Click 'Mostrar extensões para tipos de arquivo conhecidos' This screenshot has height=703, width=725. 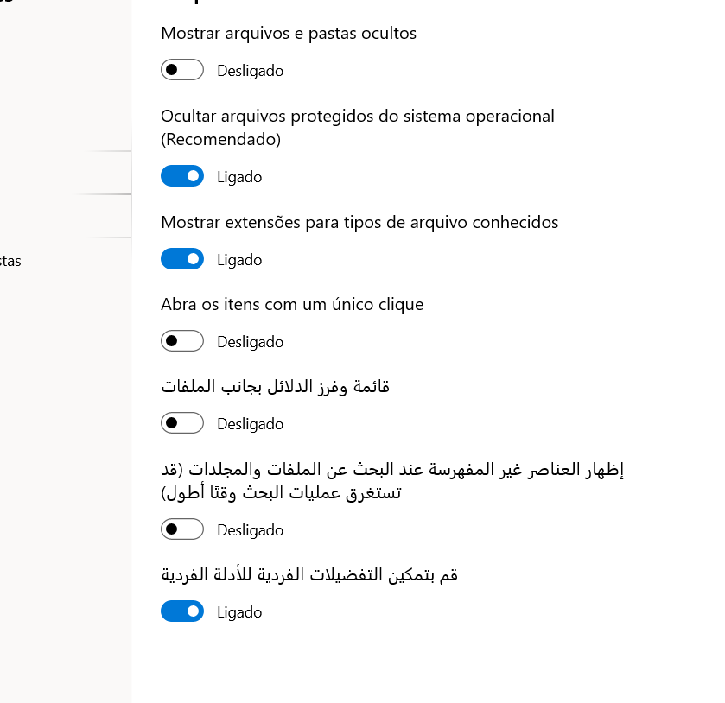tap(359, 222)
